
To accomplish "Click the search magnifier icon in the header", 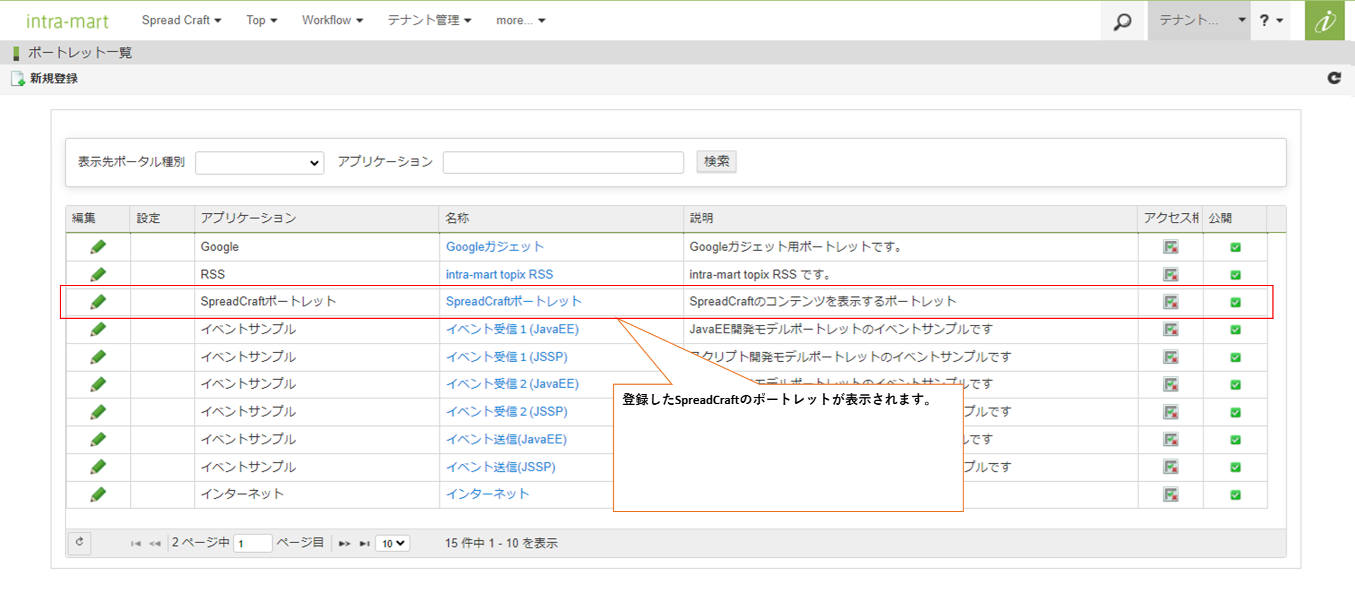I will click(x=1122, y=21).
